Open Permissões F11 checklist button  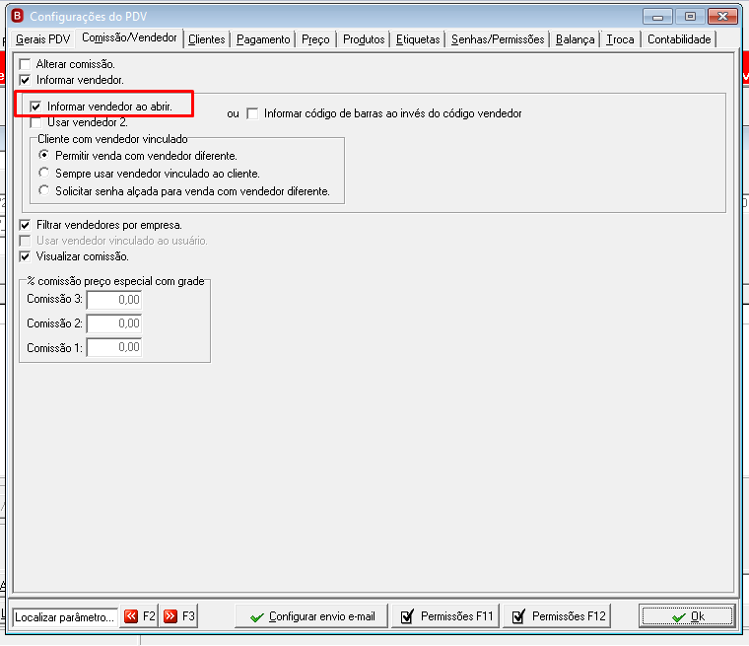click(x=445, y=615)
